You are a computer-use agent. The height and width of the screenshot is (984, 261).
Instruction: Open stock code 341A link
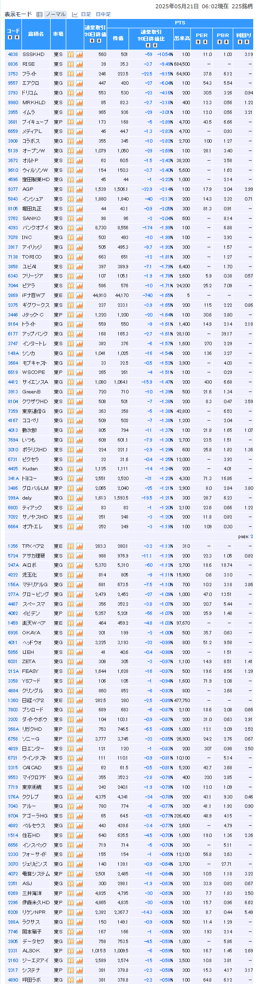click(13, 478)
